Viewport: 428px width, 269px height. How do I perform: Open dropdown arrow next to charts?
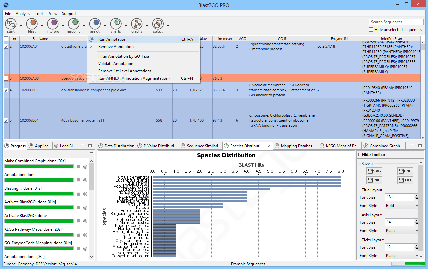pos(126,26)
